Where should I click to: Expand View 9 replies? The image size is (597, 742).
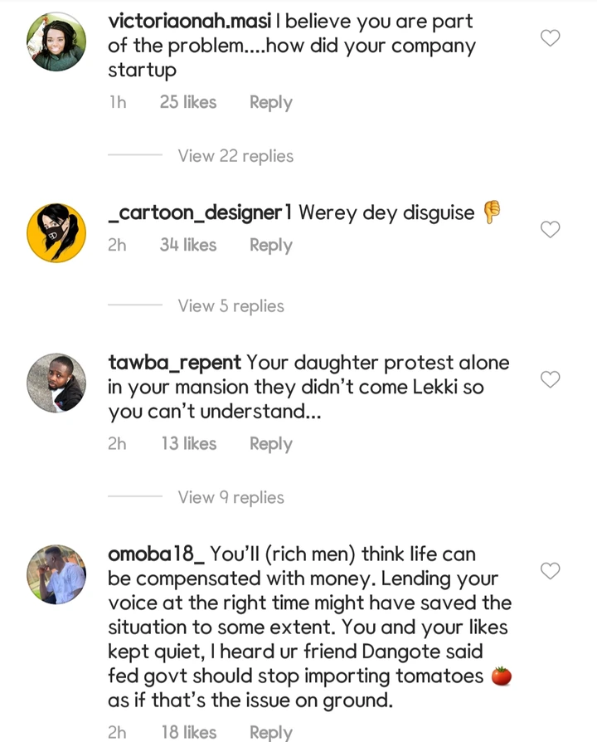tap(231, 498)
